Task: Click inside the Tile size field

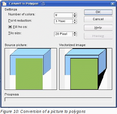Action: click(x=63, y=34)
